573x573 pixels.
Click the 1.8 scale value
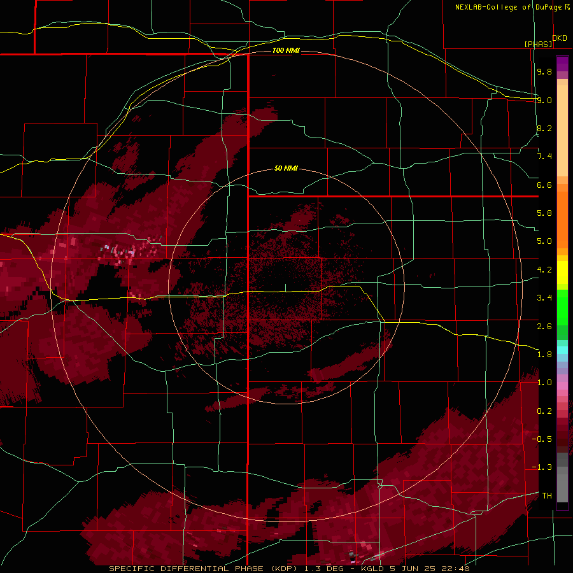tap(544, 355)
